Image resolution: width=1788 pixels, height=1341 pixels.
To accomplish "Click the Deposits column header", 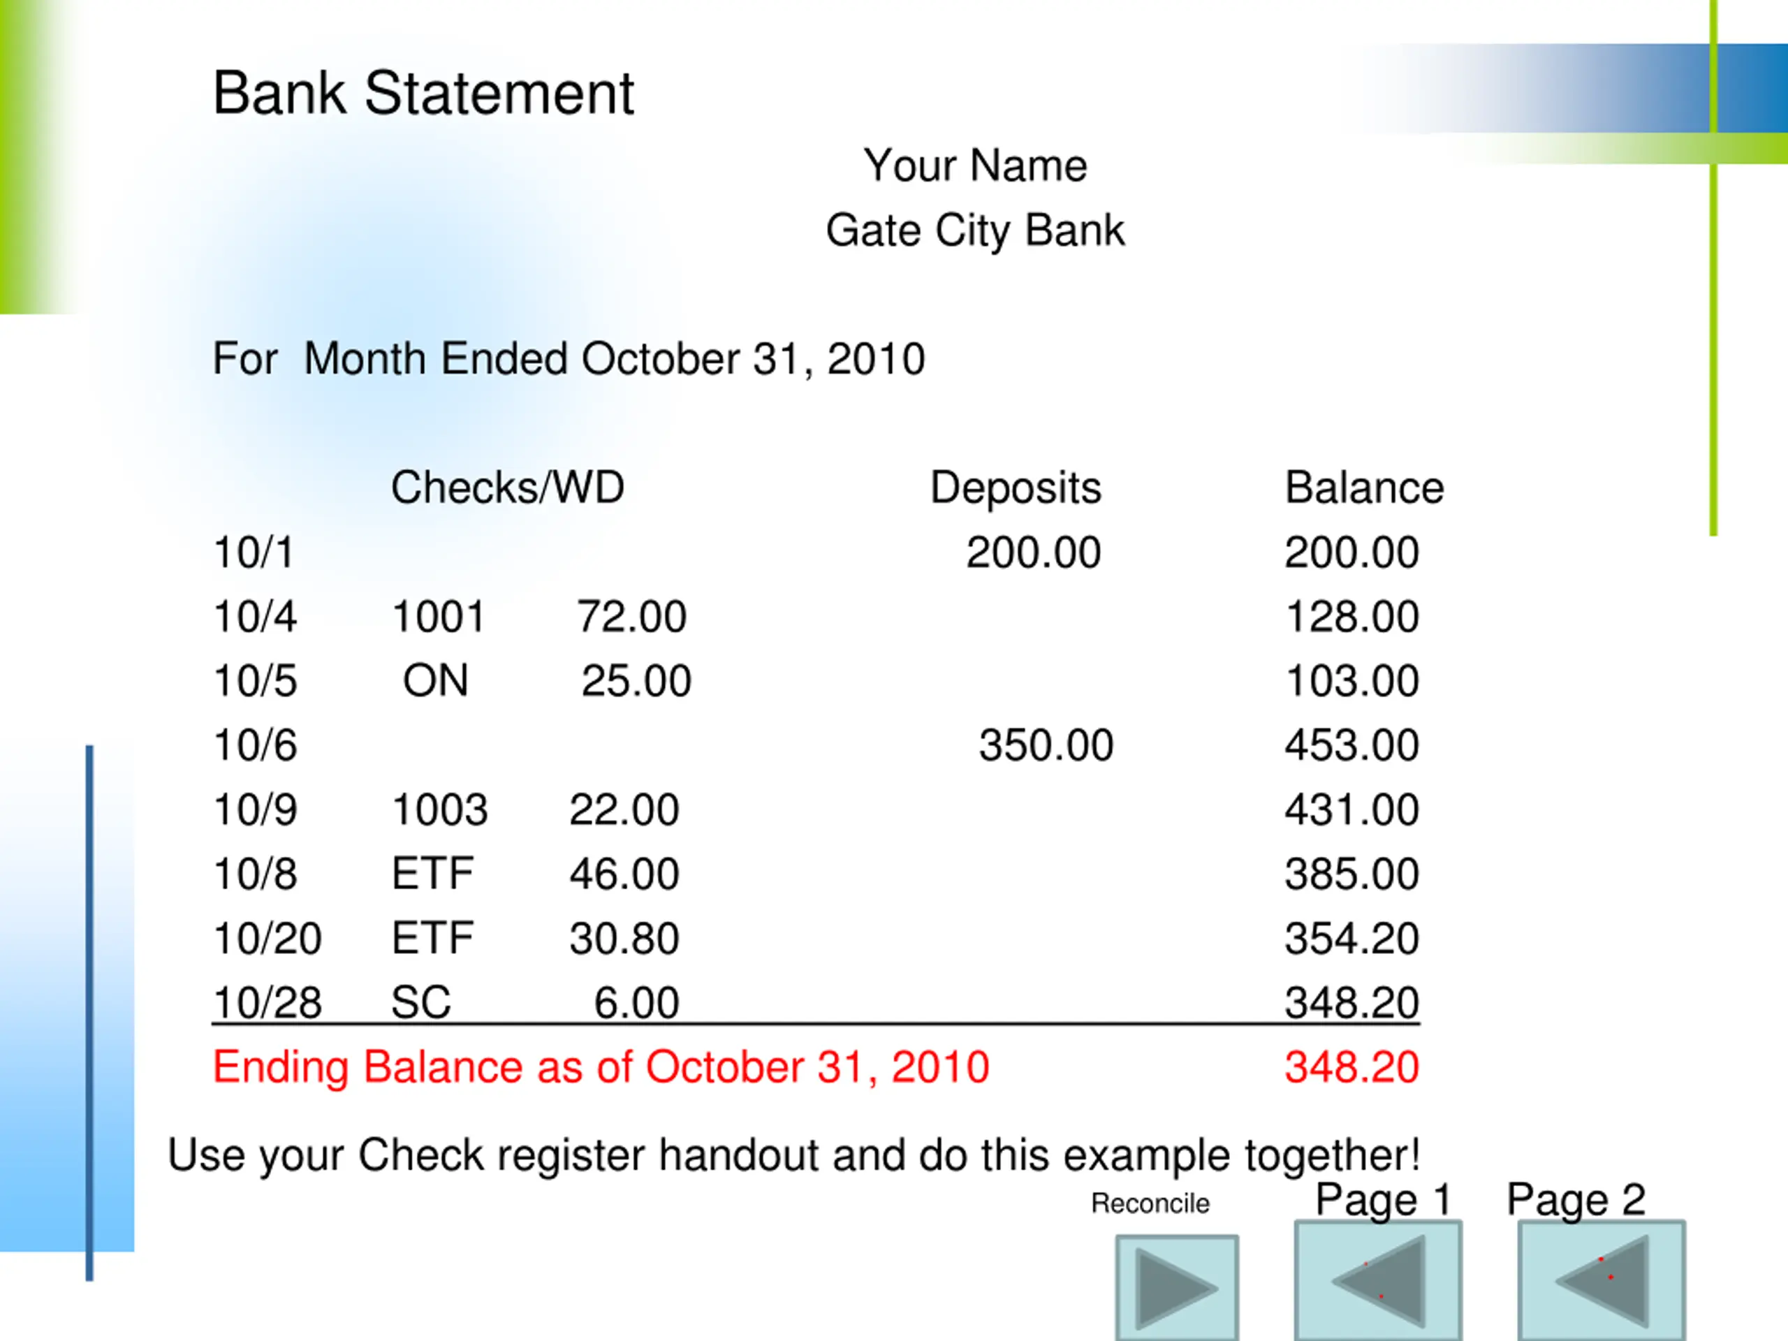I will click(1016, 488).
